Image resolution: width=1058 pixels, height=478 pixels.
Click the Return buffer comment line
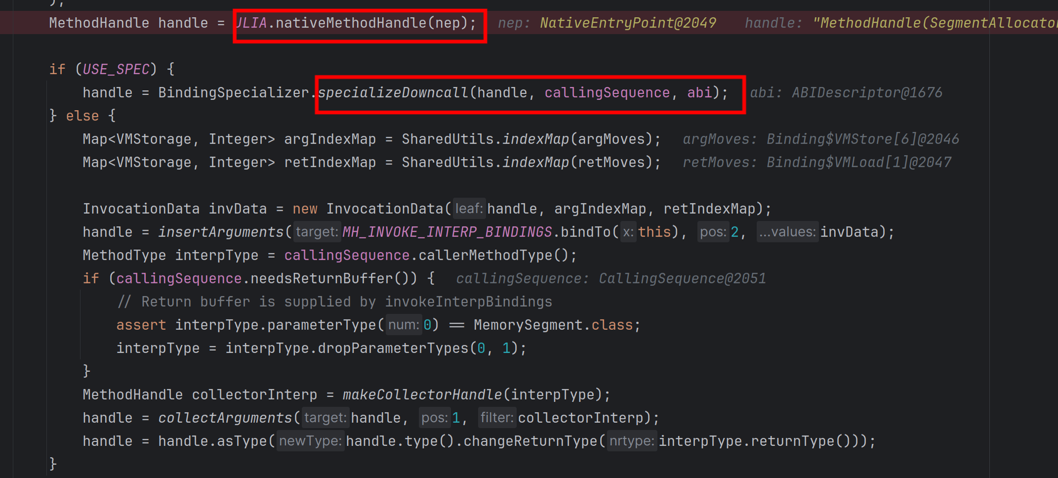[334, 301]
